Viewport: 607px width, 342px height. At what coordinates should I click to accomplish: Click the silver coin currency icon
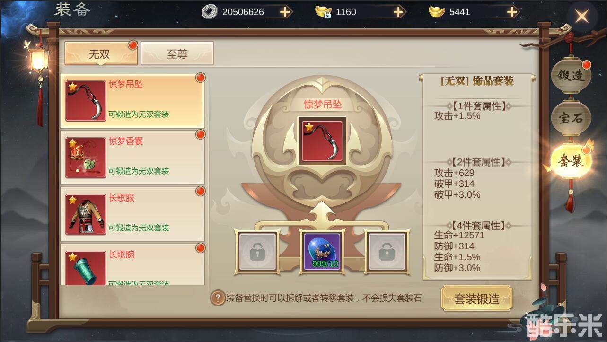[210, 12]
